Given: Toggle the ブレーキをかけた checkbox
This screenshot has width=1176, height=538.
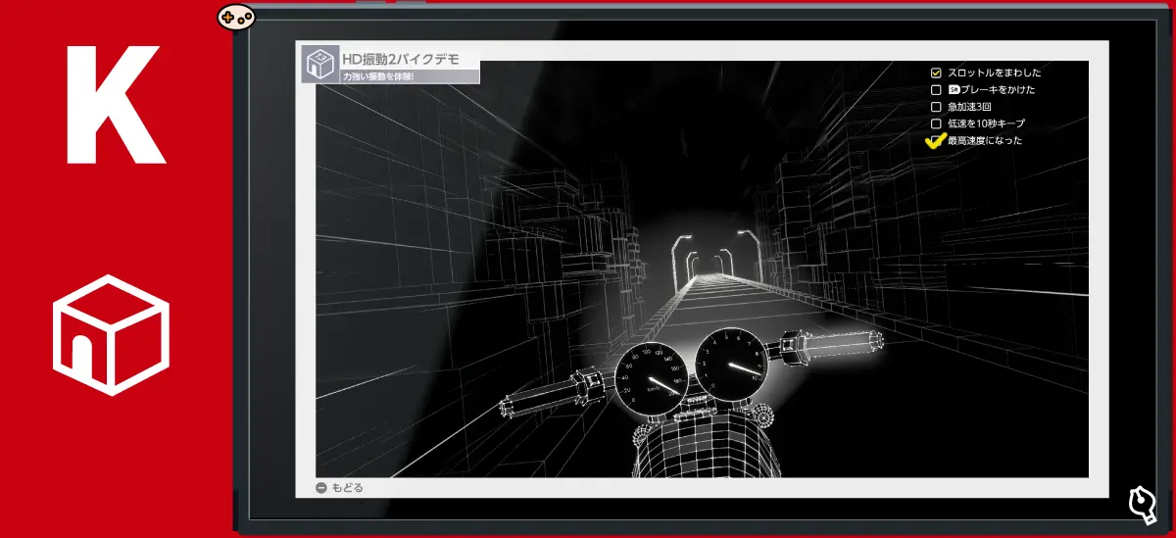Looking at the screenshot, I should coord(936,90).
